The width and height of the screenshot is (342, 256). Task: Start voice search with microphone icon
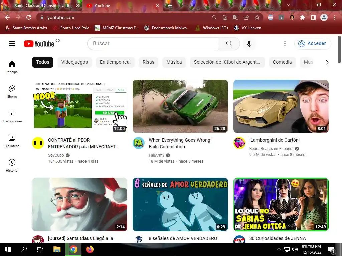pos(249,44)
